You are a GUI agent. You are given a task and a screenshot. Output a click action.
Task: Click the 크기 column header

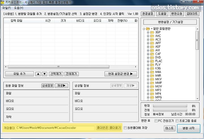(63, 21)
